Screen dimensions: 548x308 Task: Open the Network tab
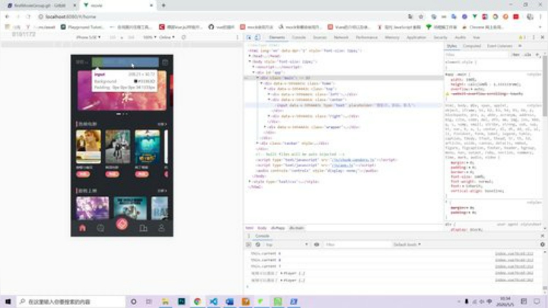(341, 37)
